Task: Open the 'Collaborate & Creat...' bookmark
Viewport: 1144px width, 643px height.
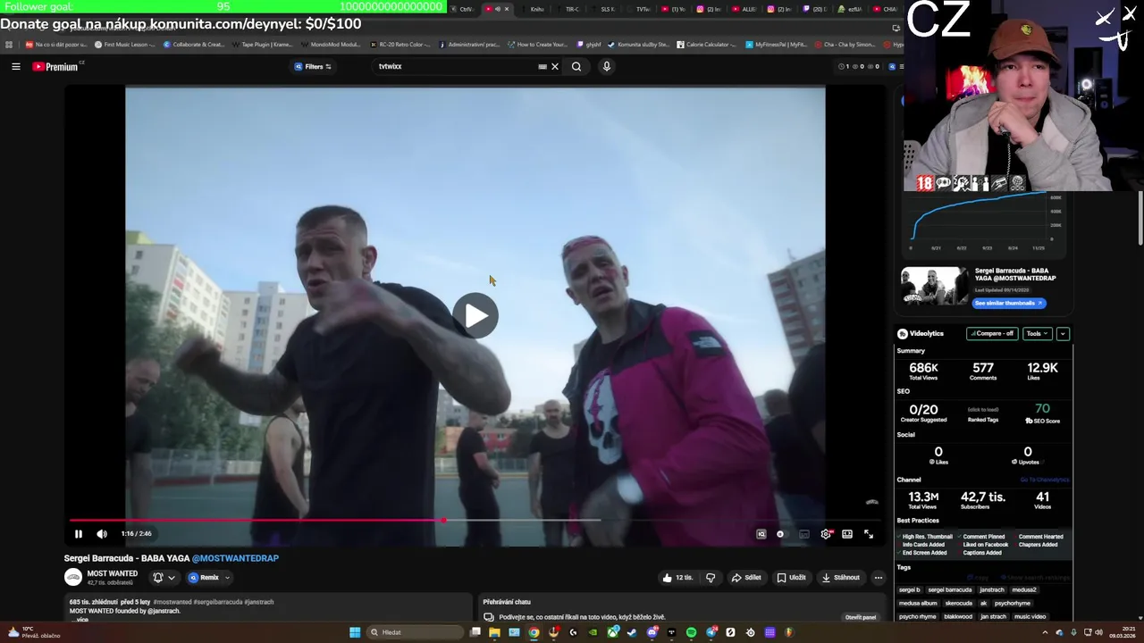Action: 194,44
